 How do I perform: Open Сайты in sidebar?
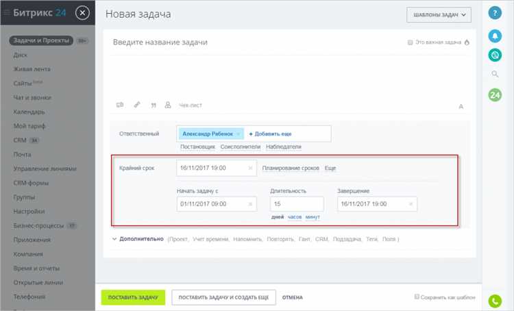(x=23, y=84)
